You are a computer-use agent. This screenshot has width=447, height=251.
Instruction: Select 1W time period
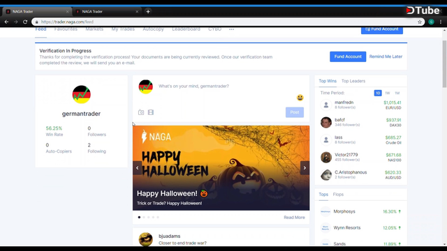388,93
